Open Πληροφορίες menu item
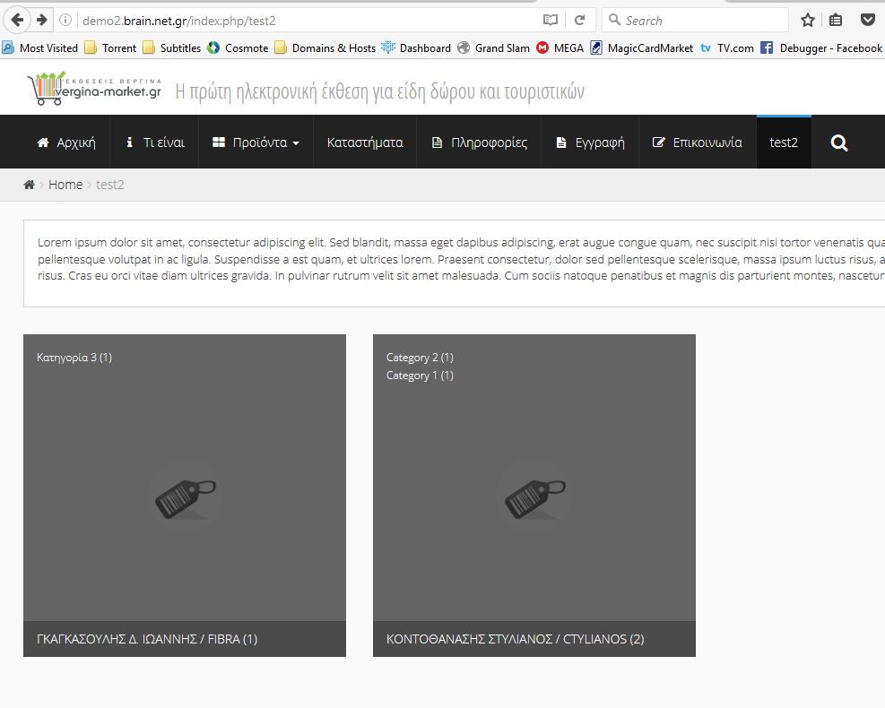Viewport: 885px width, 708px height. point(479,142)
